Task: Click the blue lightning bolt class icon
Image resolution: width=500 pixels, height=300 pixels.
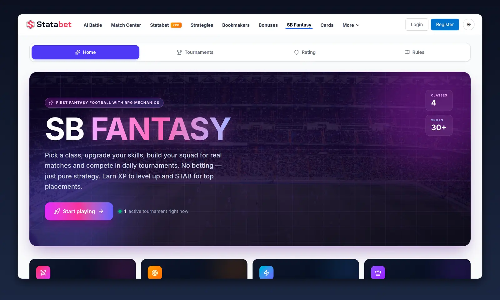Action: click(x=266, y=273)
